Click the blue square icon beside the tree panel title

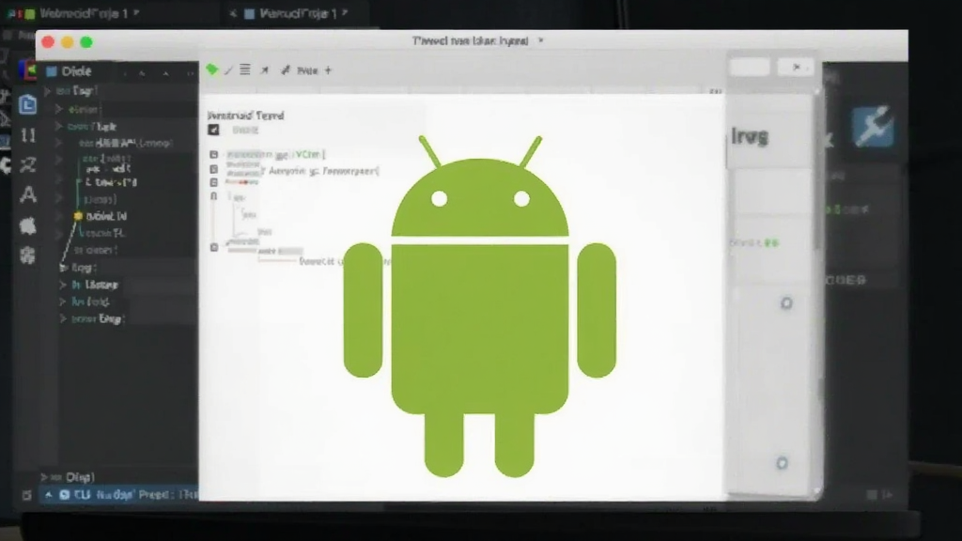coord(52,71)
